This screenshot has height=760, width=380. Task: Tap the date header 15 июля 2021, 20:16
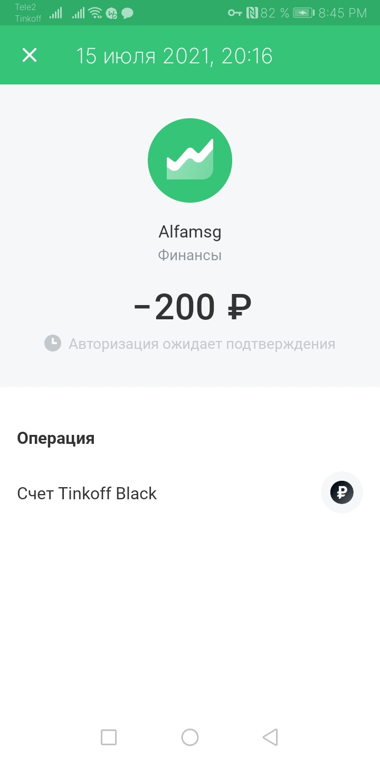(174, 56)
